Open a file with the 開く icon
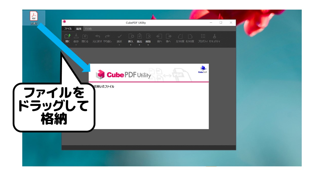 [x=67, y=36]
